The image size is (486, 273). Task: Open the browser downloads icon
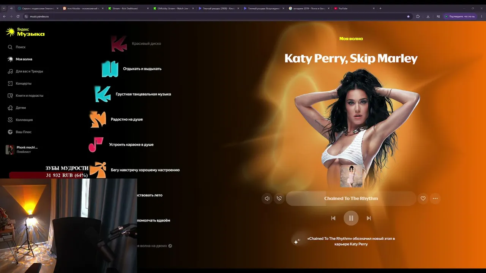click(x=428, y=16)
